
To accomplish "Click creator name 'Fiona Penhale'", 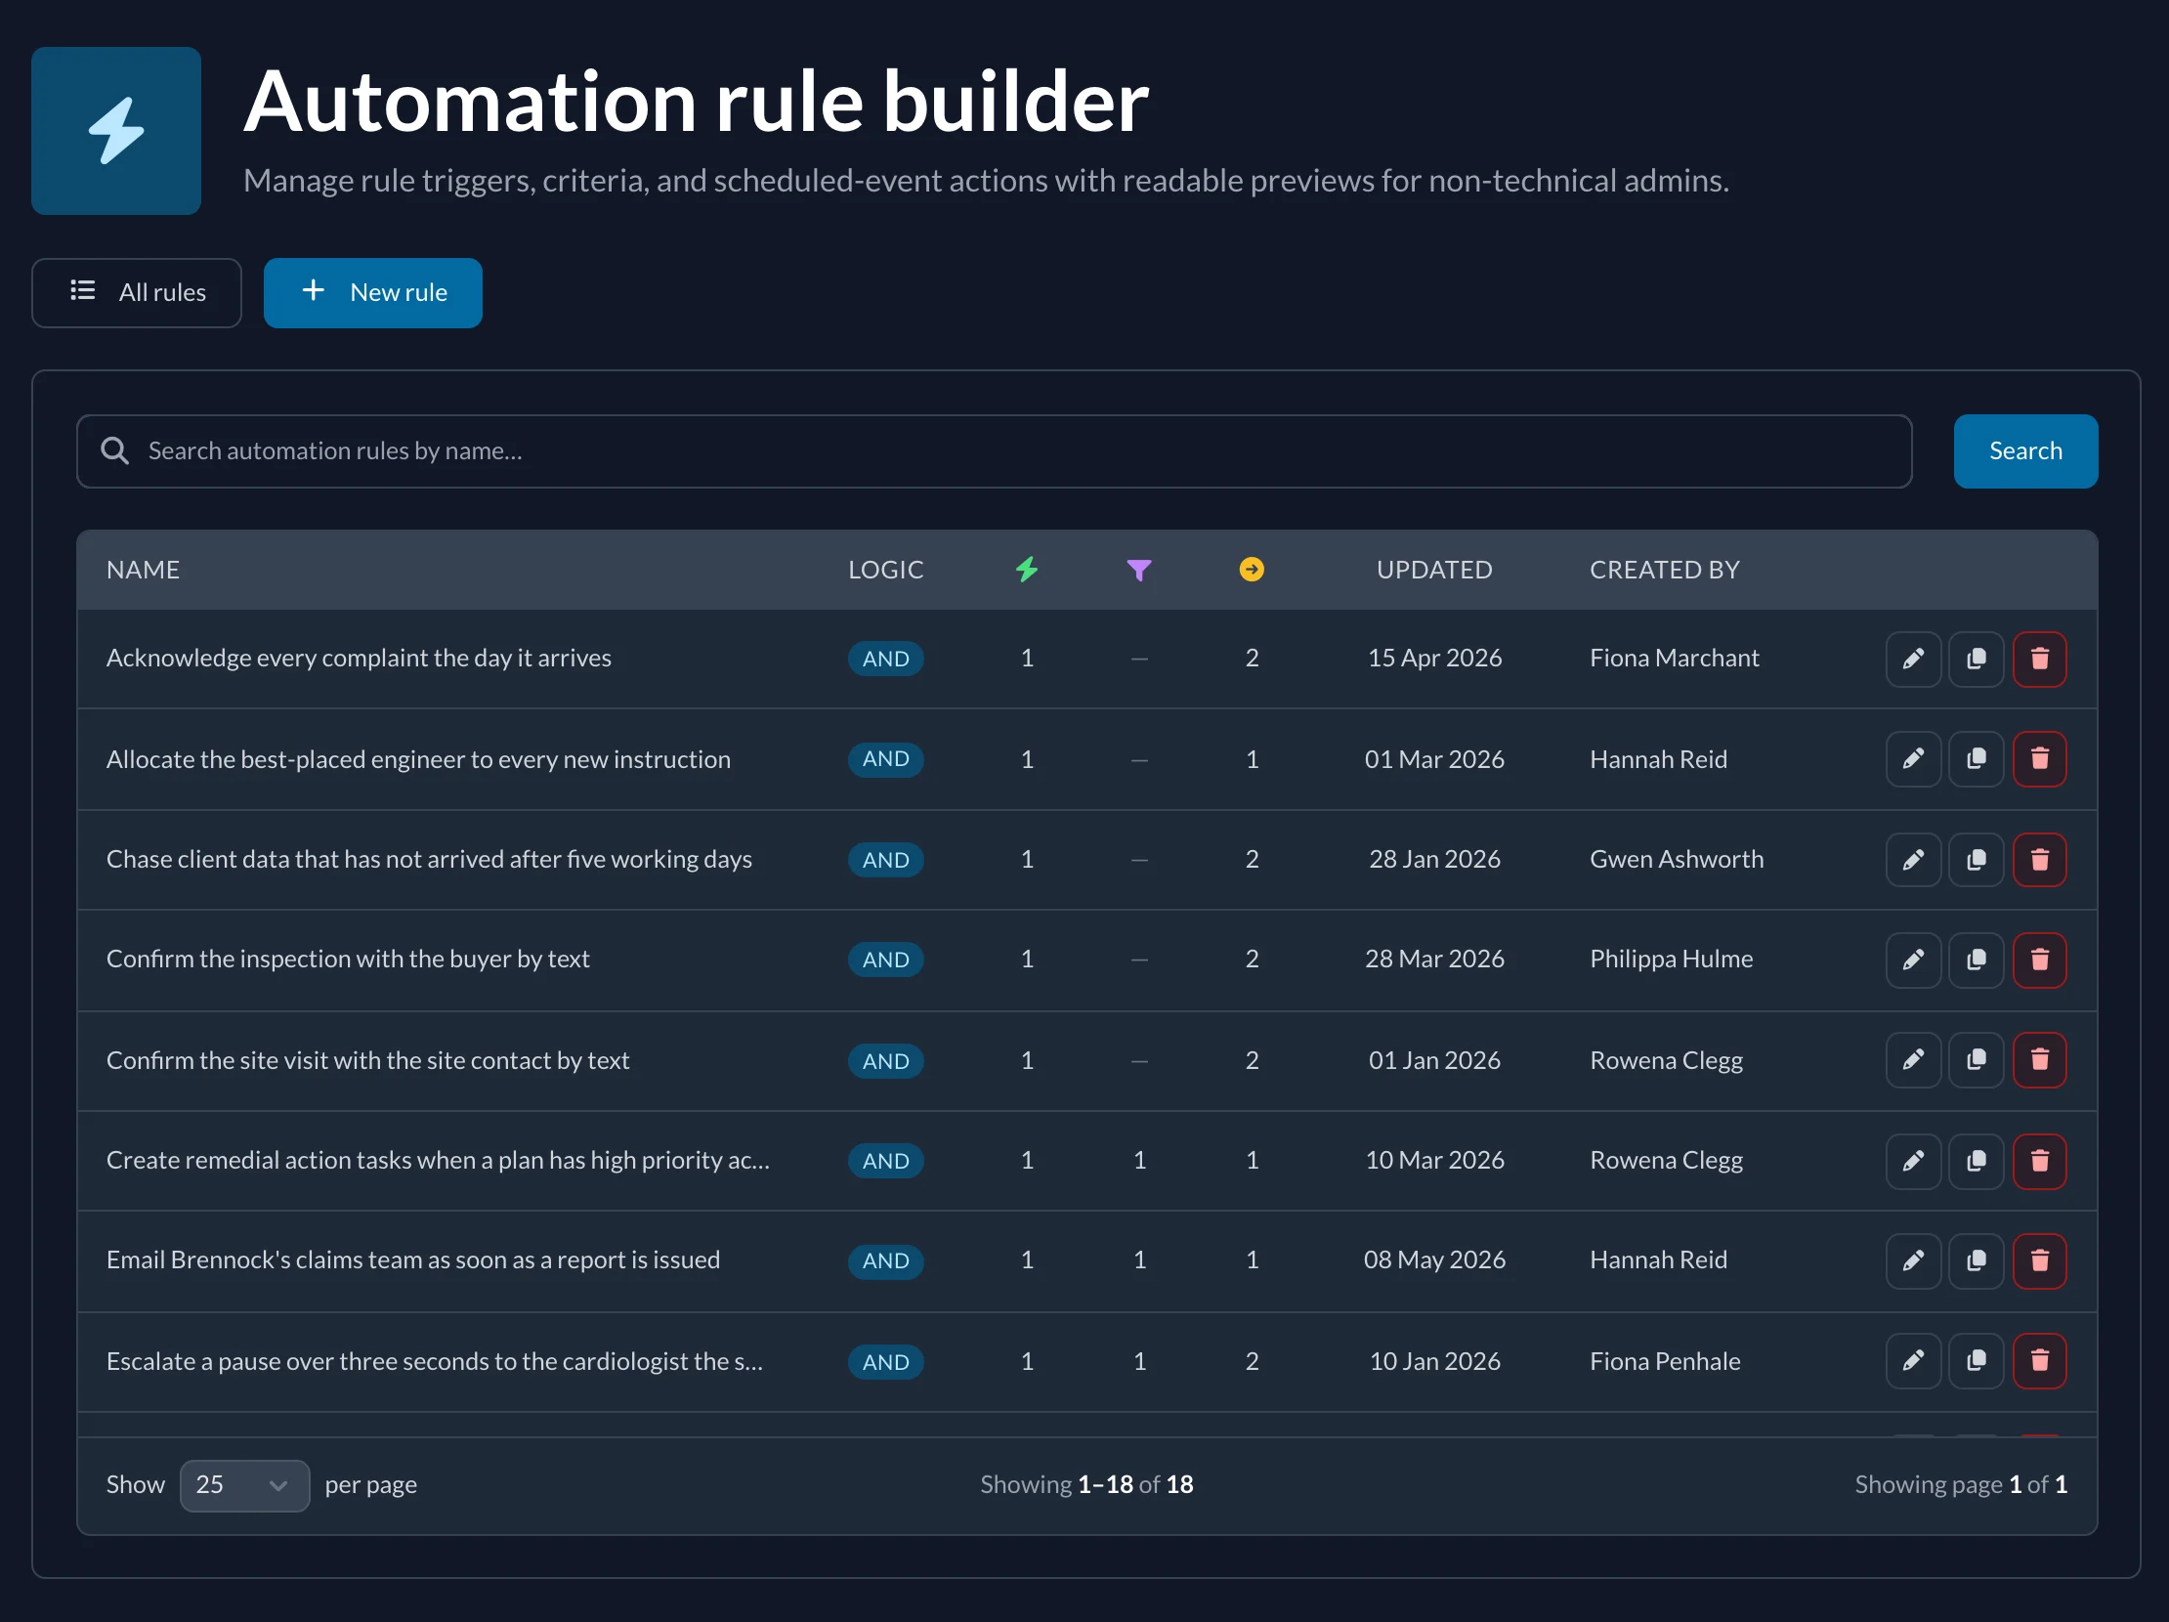I will click(1664, 1361).
